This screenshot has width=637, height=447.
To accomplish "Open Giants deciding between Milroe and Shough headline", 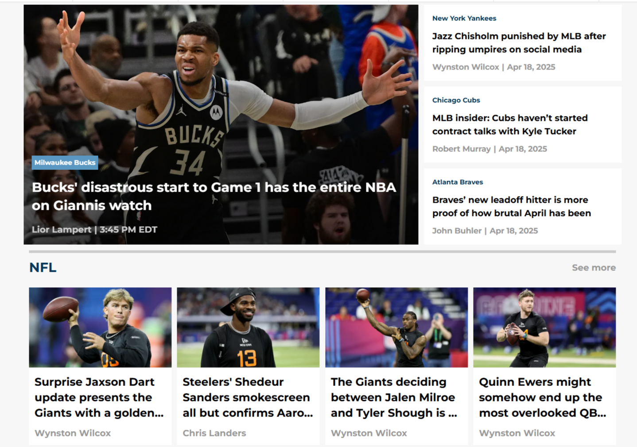I will [394, 397].
